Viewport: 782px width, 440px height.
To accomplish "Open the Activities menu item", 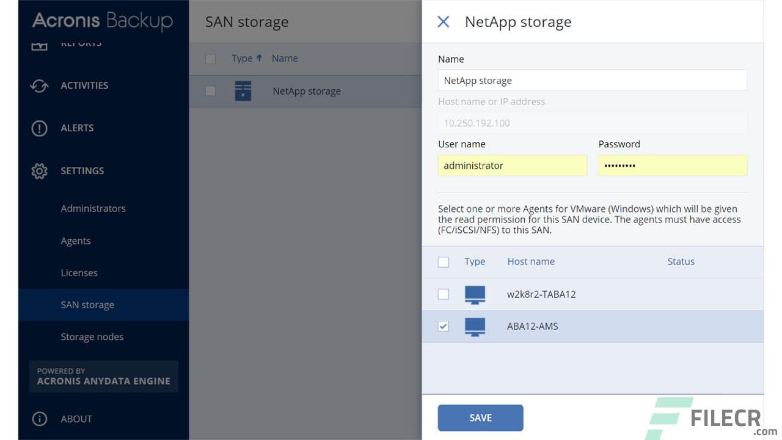I will point(84,86).
